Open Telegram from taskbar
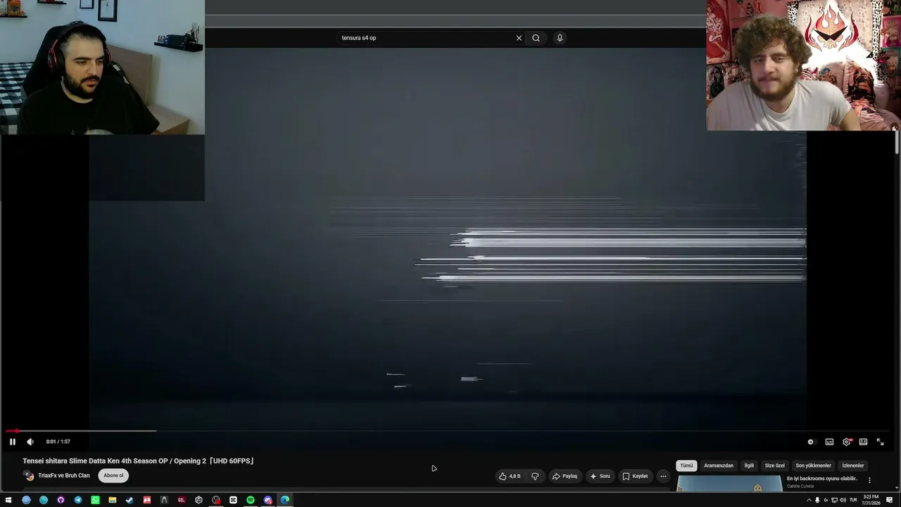Image resolution: width=901 pixels, height=507 pixels. [78, 500]
